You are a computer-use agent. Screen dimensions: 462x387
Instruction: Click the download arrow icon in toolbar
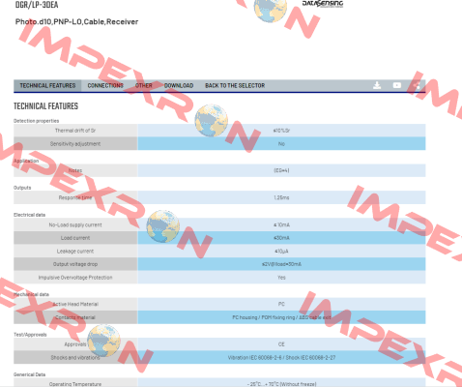click(377, 85)
